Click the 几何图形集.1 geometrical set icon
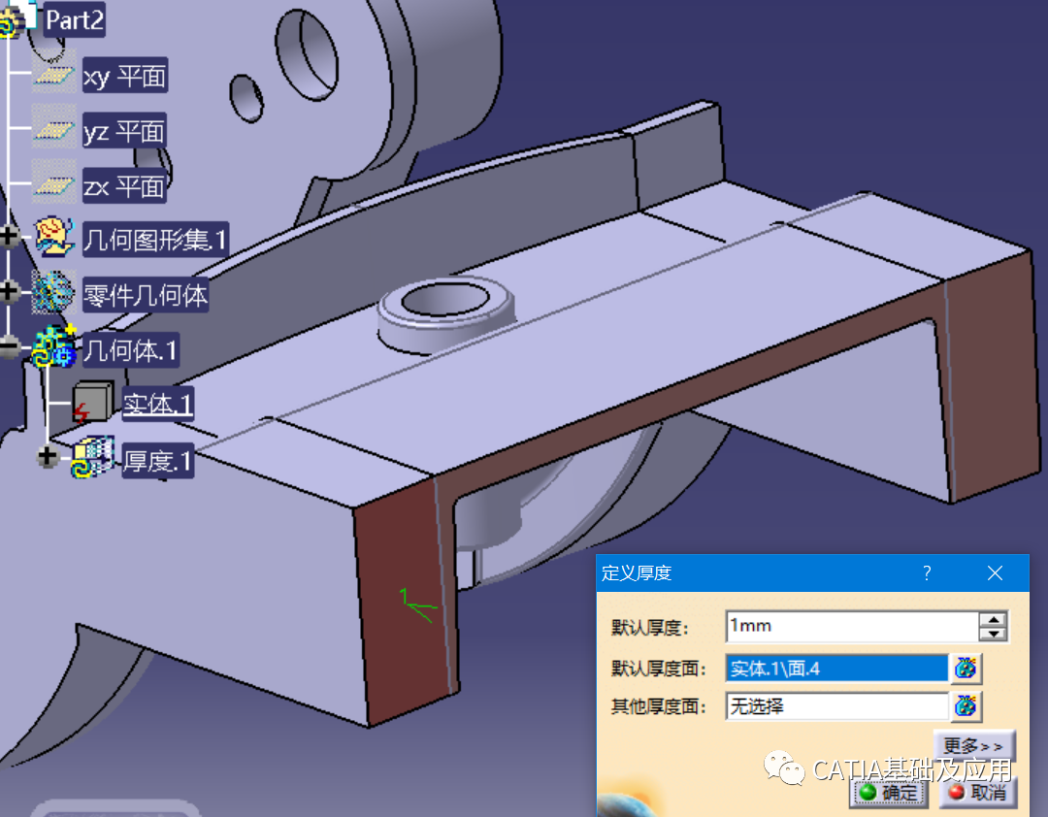 coord(54,237)
